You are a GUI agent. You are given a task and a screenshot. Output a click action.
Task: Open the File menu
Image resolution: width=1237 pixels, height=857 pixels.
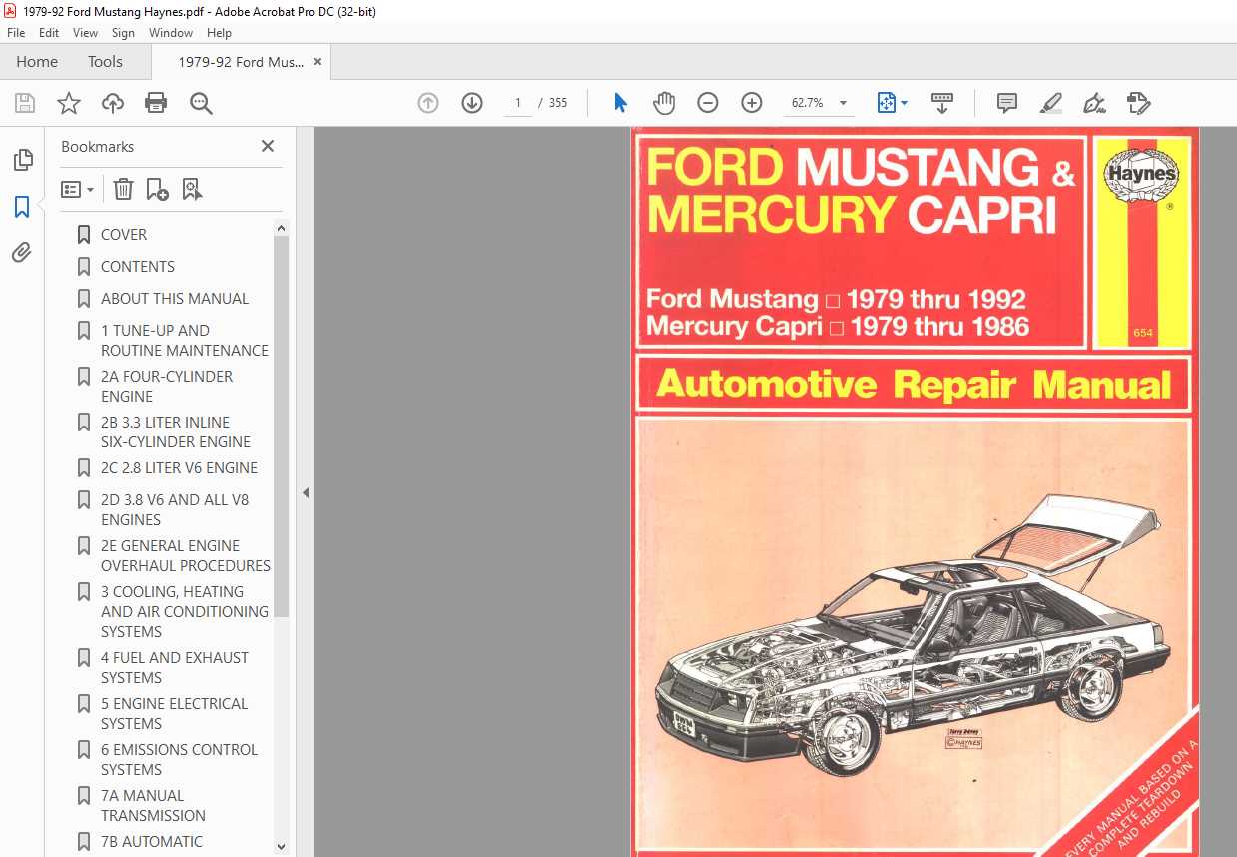coord(15,33)
